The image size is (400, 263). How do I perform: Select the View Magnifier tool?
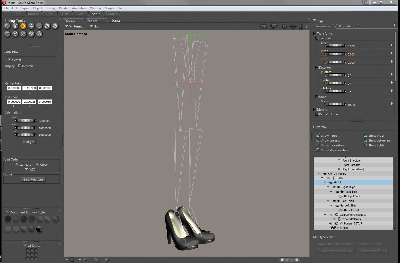pos(23,34)
